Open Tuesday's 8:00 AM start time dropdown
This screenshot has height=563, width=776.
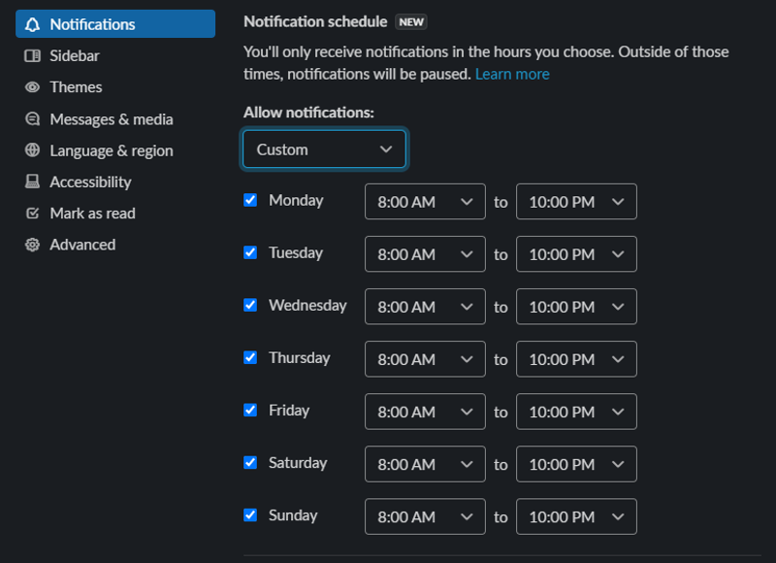coord(425,254)
